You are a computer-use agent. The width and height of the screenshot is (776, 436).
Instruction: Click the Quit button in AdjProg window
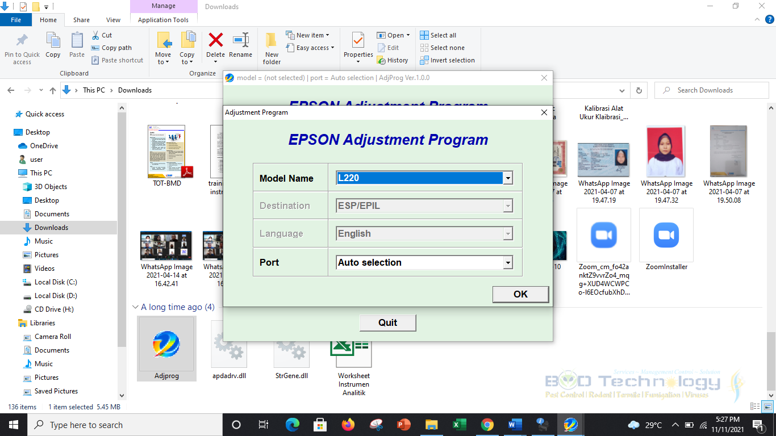tap(387, 322)
